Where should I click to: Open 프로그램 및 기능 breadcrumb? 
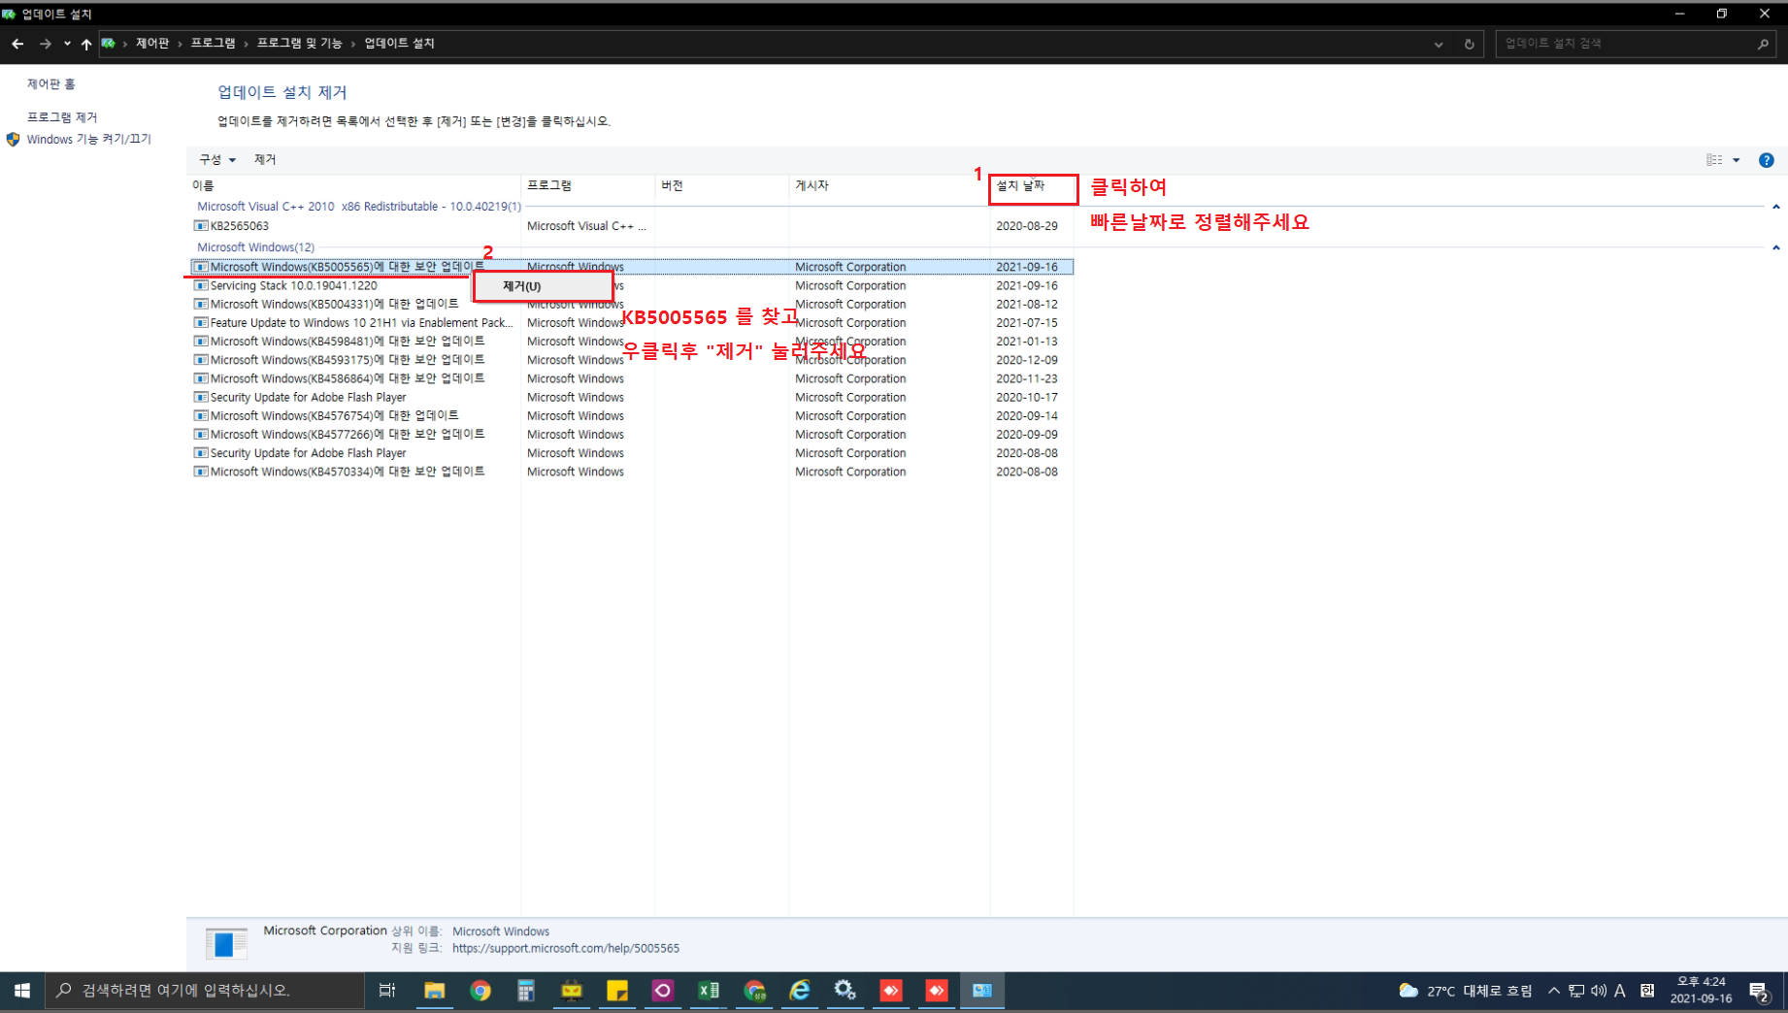(299, 44)
